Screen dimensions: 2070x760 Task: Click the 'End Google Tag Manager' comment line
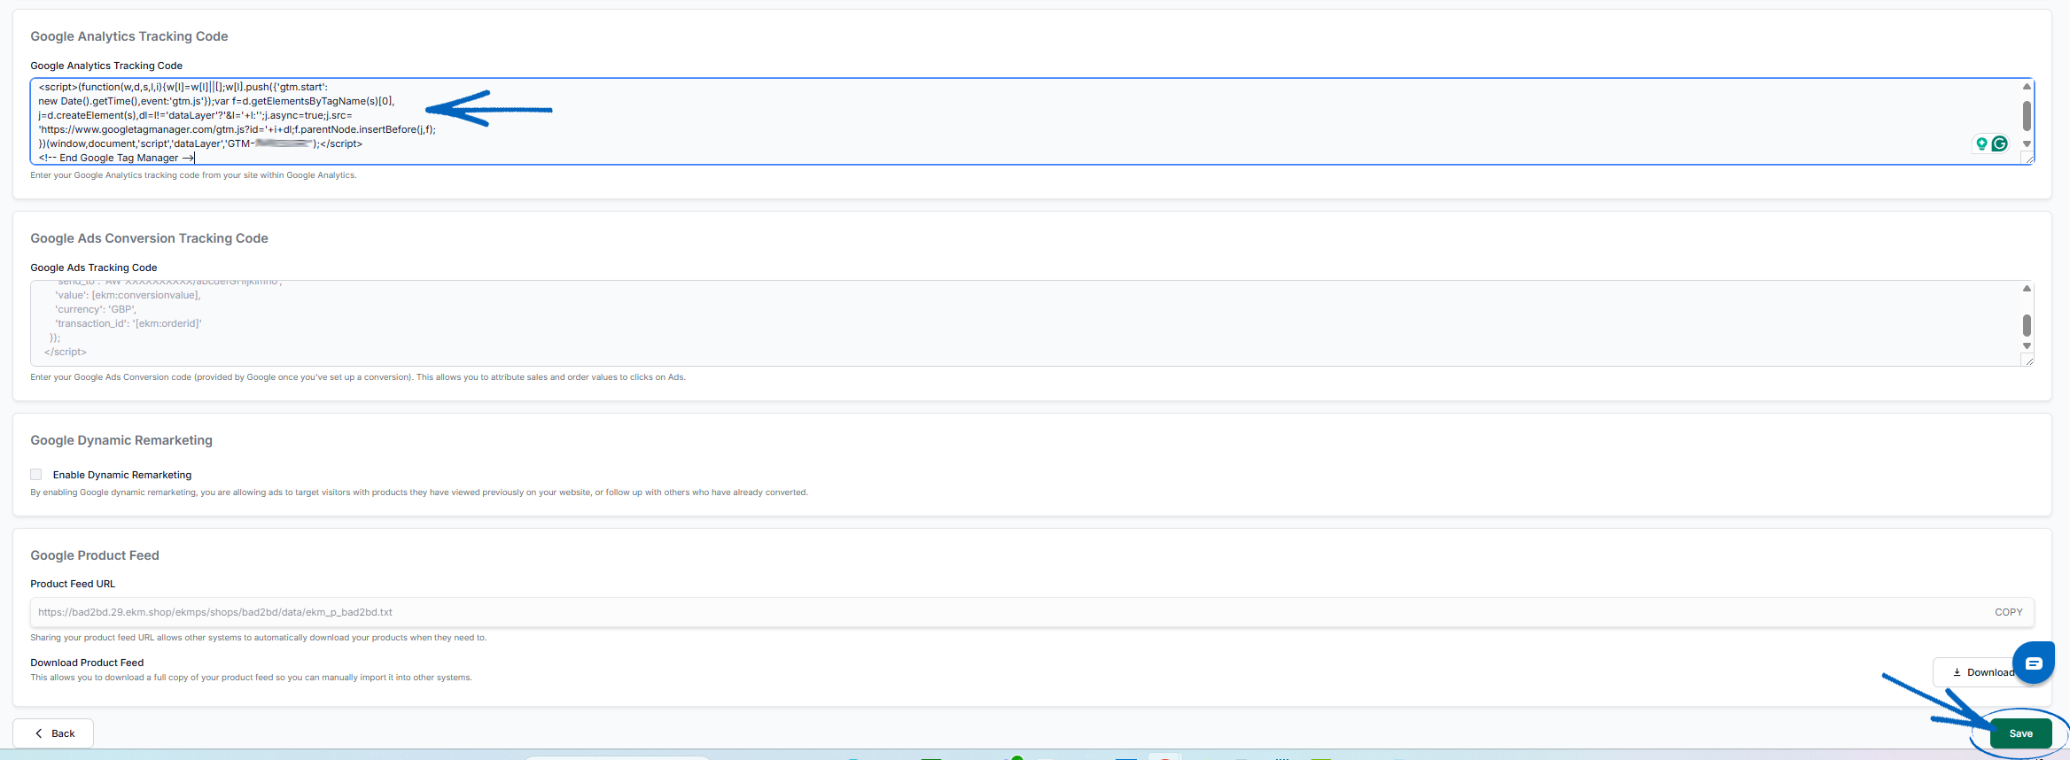click(117, 158)
